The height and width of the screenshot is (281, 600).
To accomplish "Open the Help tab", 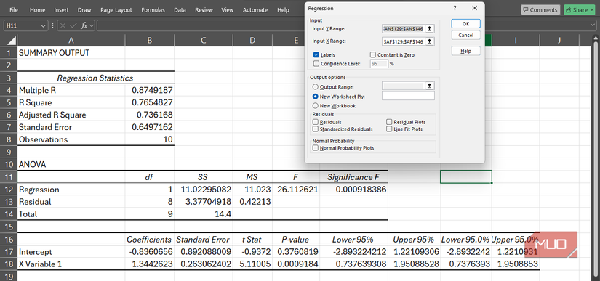I will click(283, 10).
